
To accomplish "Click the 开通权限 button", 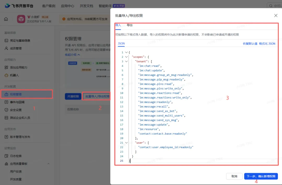I will (73, 97).
